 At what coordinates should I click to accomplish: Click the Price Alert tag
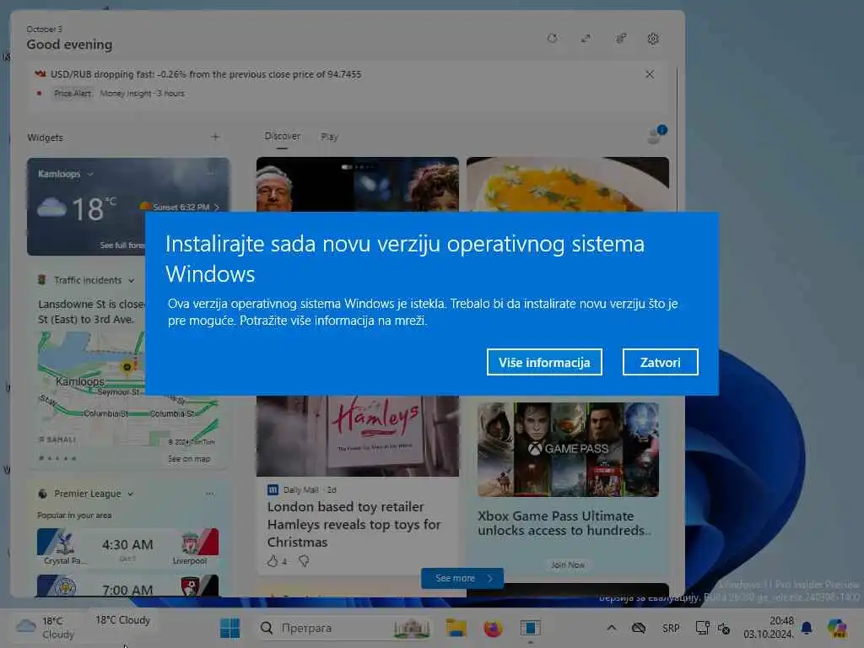pyautogui.click(x=73, y=94)
